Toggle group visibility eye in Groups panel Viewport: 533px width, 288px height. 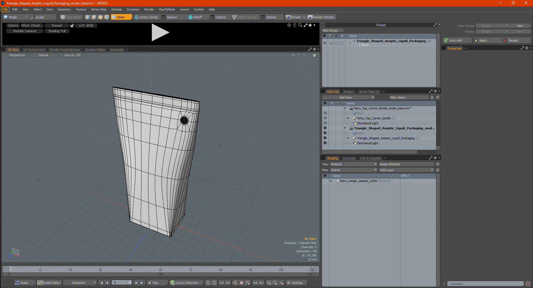[325, 43]
